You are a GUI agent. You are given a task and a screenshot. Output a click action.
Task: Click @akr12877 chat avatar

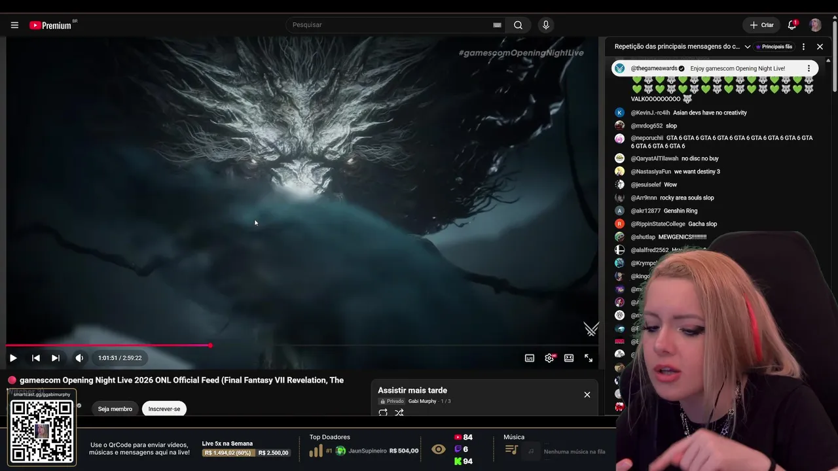619,211
